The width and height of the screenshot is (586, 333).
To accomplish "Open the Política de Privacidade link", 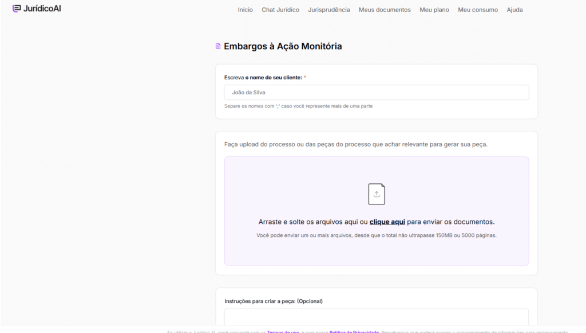I will click(354, 331).
